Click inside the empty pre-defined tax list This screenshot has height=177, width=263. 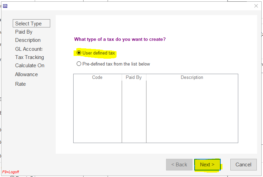156,111
